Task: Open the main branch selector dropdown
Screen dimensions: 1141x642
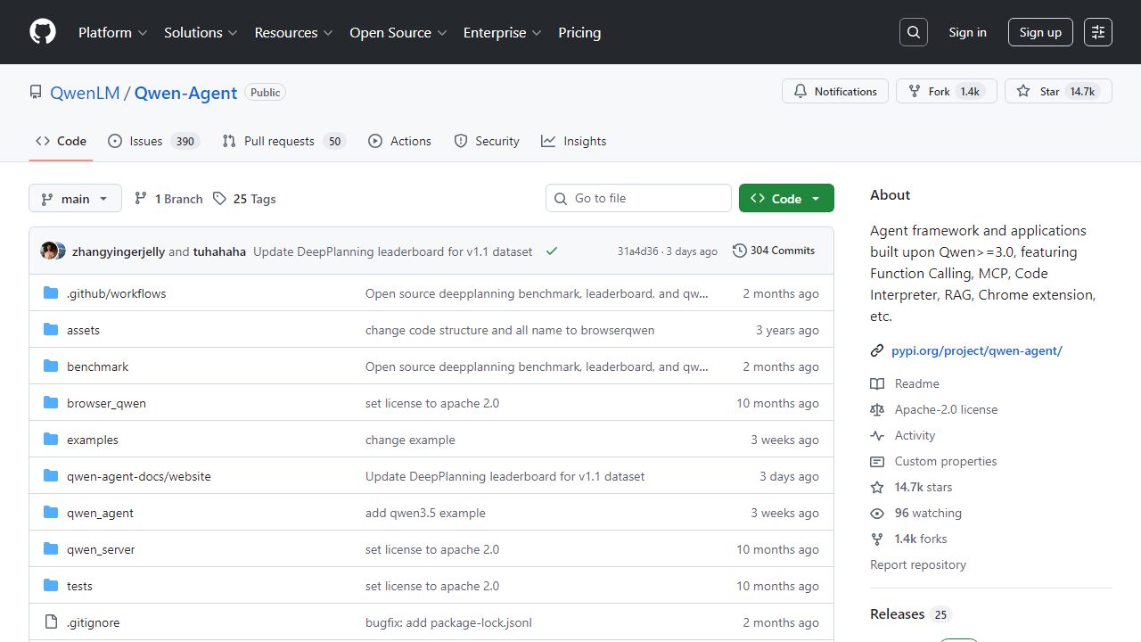Action: pyautogui.click(x=75, y=198)
